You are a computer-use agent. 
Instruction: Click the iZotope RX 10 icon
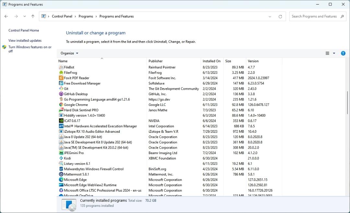[61, 131]
